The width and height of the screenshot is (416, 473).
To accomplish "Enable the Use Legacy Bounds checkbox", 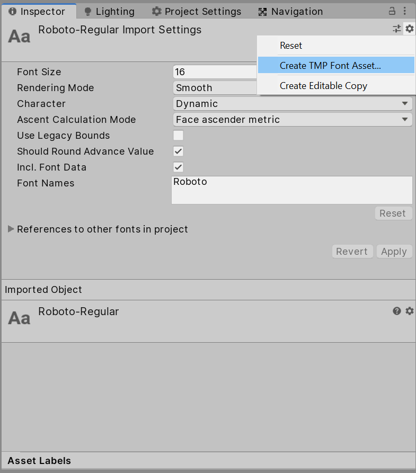I will [179, 136].
